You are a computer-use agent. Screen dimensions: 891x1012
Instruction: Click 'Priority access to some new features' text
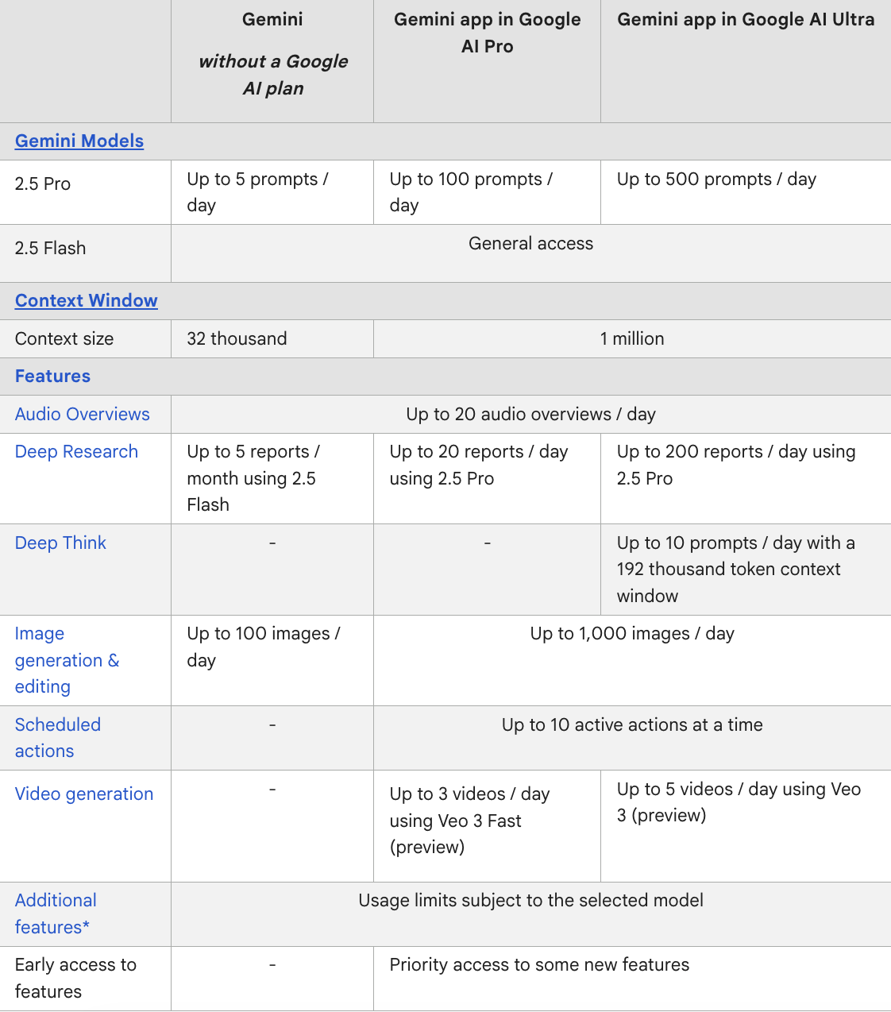point(539,964)
